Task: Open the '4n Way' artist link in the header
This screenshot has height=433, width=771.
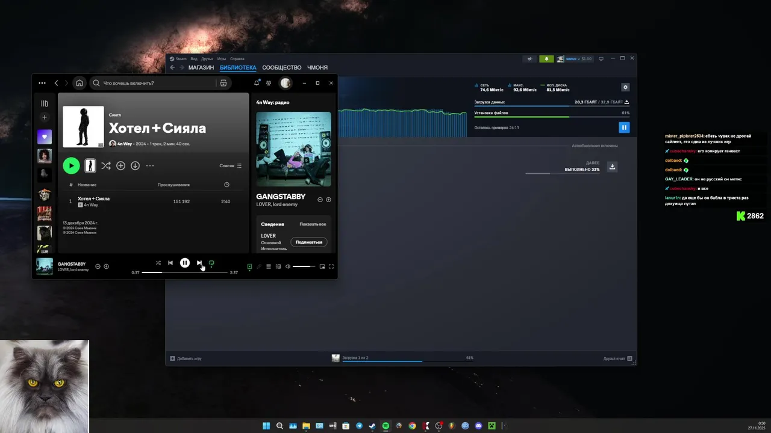Action: point(124,144)
